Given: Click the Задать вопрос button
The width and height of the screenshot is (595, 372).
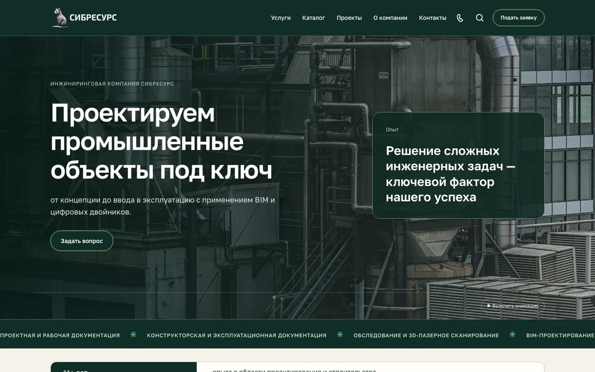Looking at the screenshot, I should click(82, 241).
